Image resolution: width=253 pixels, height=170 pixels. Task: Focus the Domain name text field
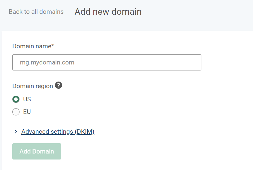[x=107, y=62]
